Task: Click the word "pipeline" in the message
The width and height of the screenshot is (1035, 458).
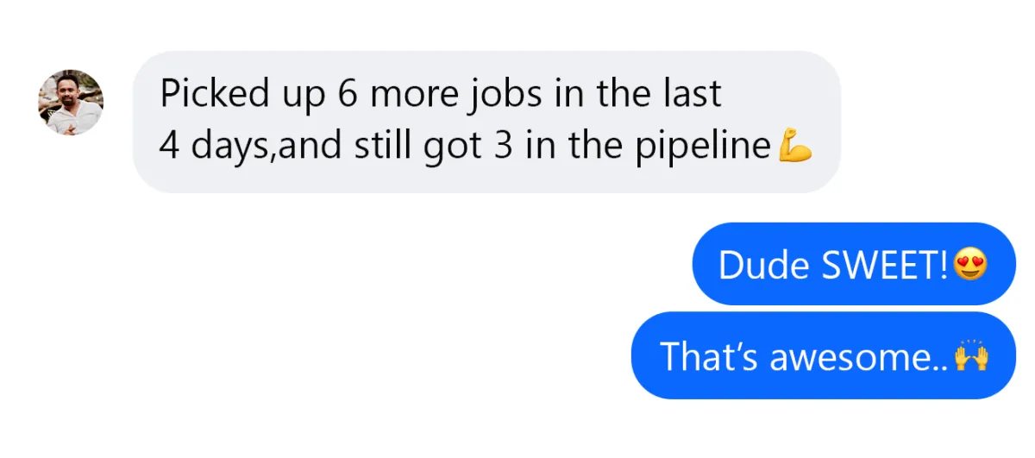Action: 702,147
